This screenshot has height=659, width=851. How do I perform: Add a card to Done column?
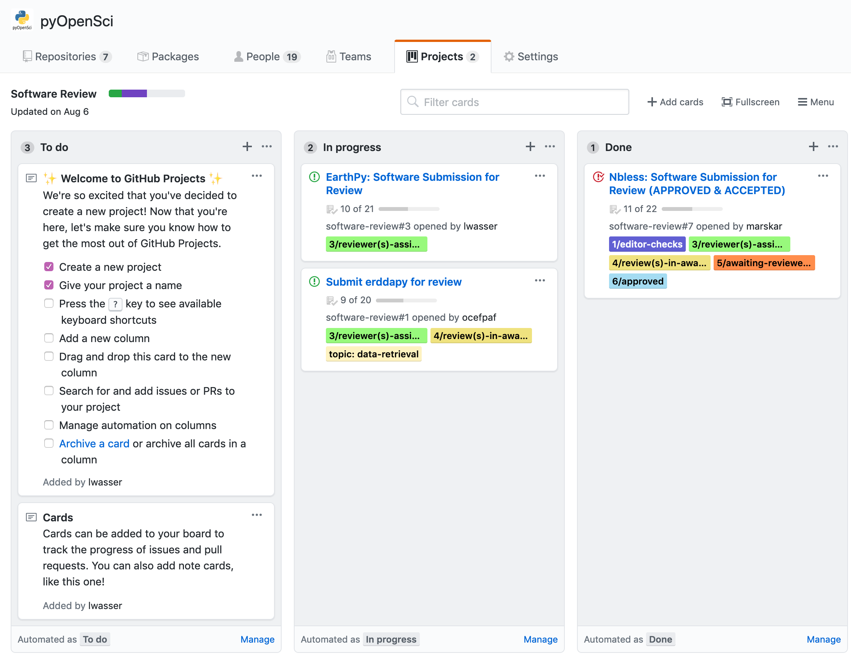[x=813, y=147]
